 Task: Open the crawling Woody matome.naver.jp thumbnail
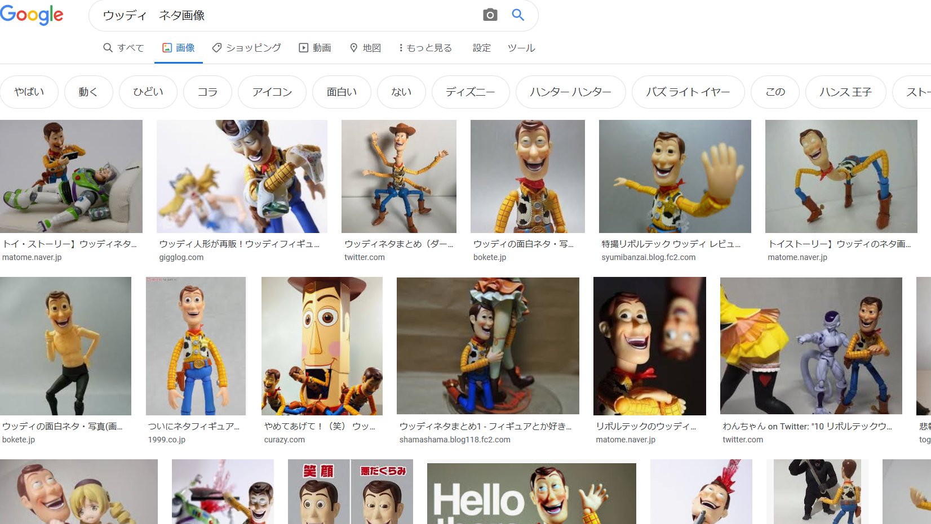pyautogui.click(x=841, y=176)
